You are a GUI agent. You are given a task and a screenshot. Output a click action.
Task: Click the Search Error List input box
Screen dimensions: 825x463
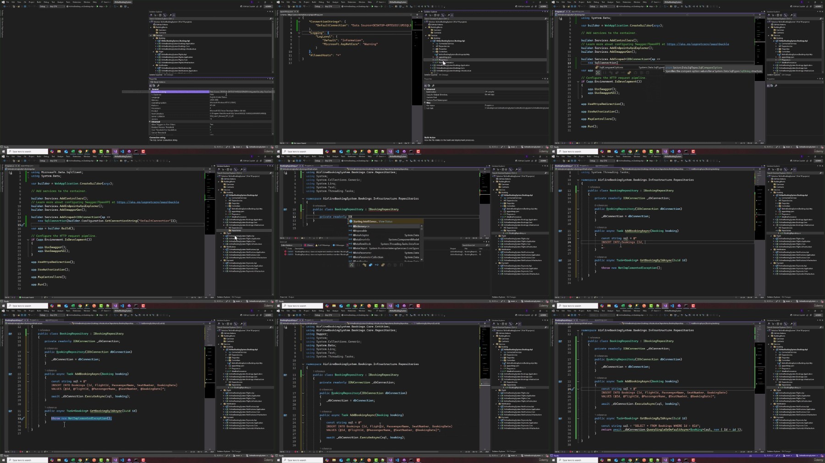pos(473,245)
